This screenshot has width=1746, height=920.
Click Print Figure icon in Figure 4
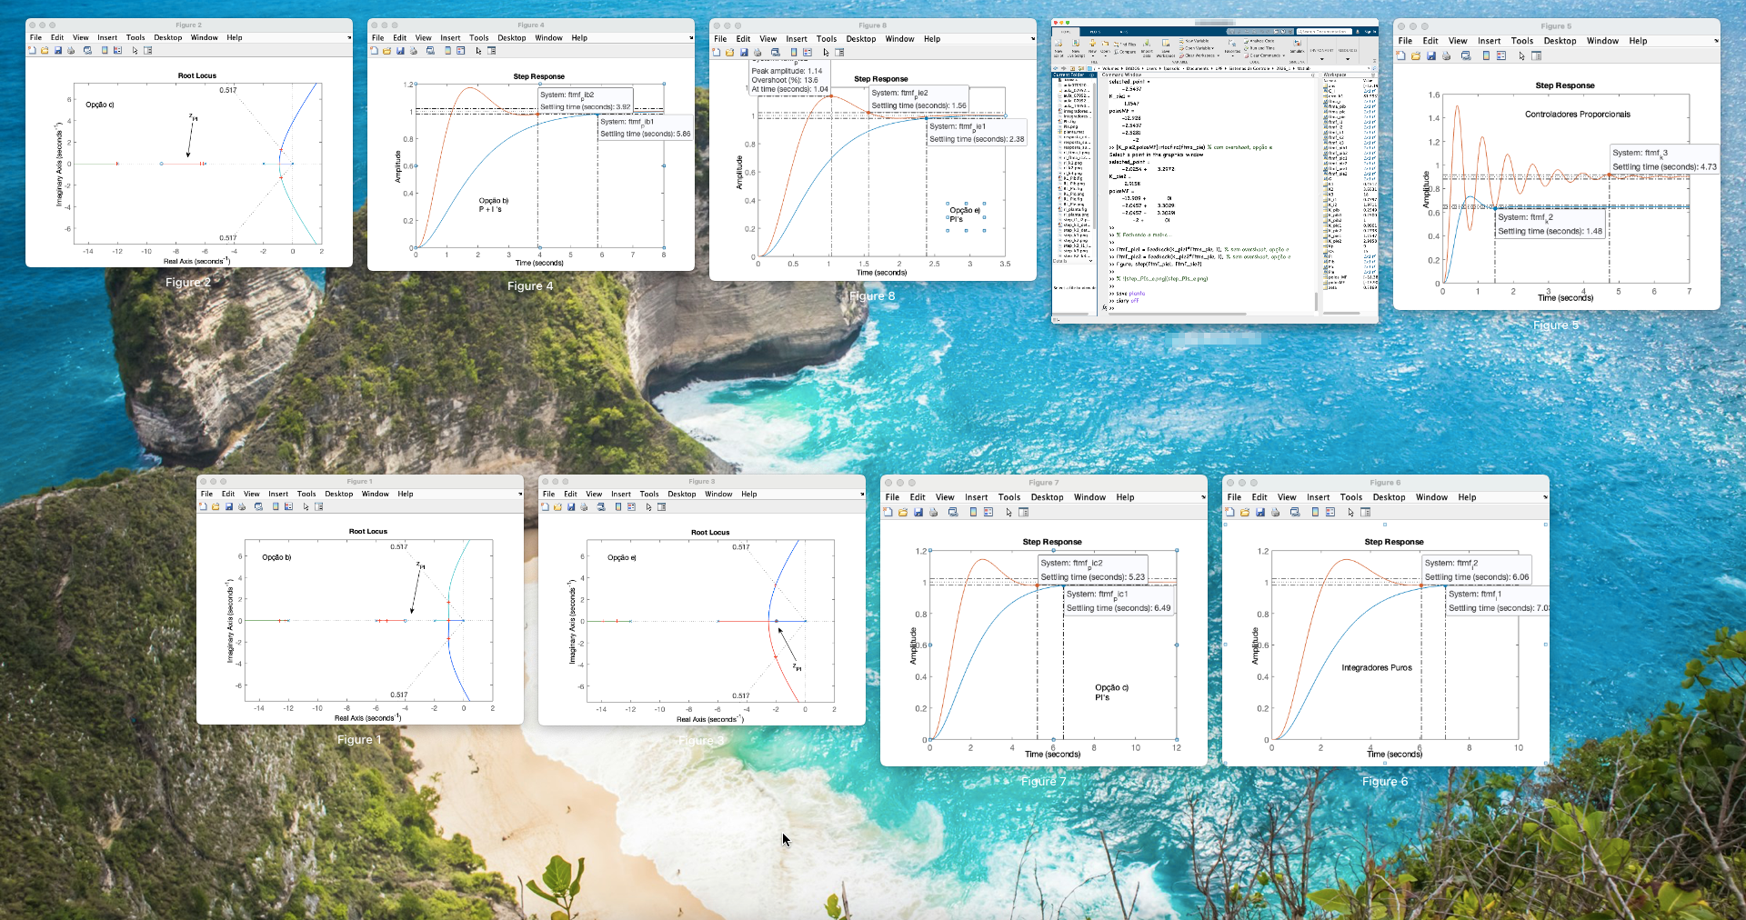point(413,51)
